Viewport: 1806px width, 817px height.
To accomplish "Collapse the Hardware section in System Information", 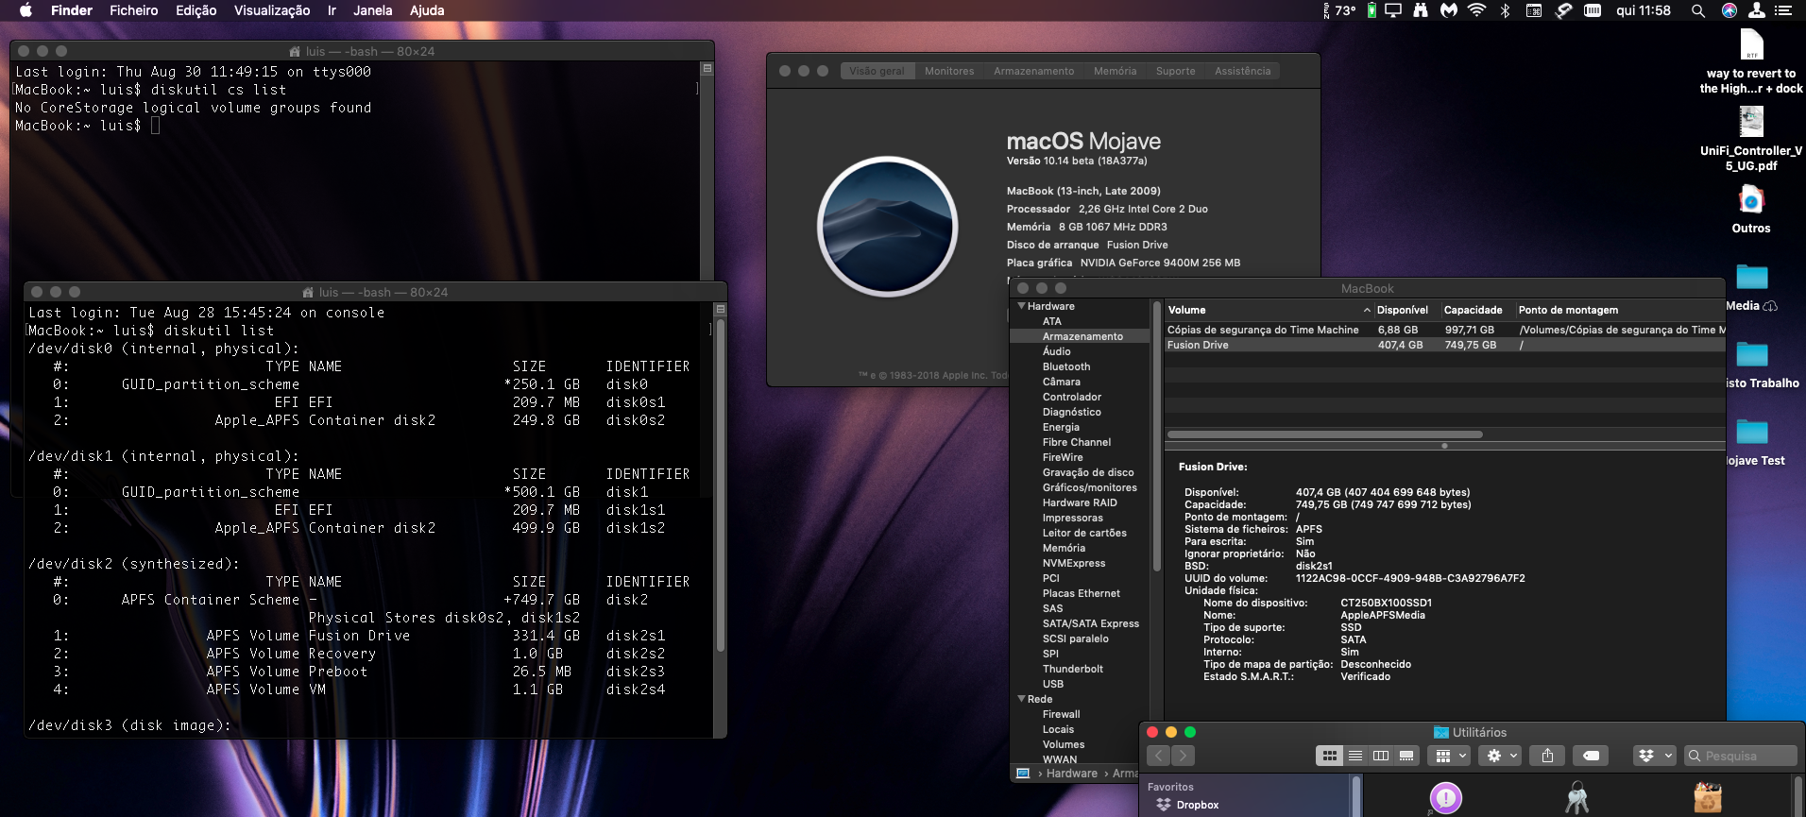I will coord(1022,306).
